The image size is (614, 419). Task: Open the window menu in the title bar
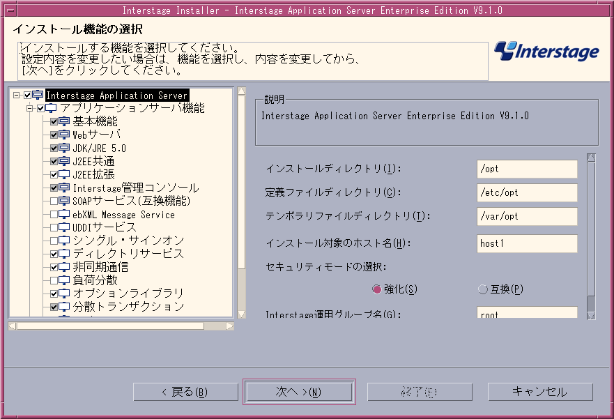coord(10,10)
